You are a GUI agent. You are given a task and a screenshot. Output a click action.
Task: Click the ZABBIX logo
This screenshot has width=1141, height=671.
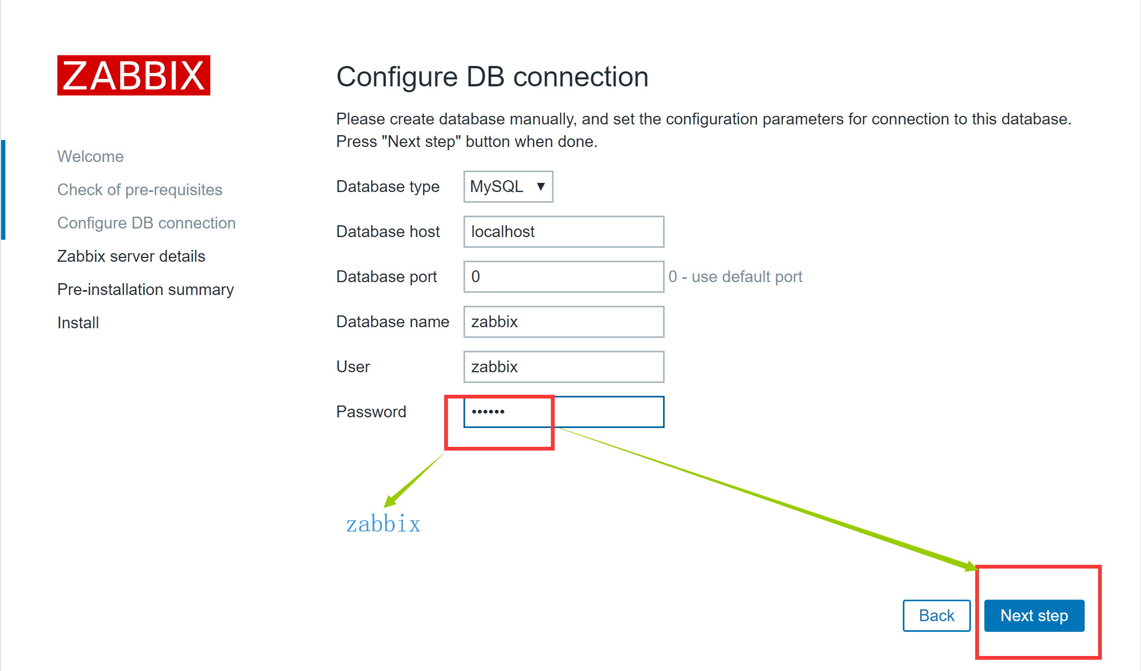tap(134, 76)
